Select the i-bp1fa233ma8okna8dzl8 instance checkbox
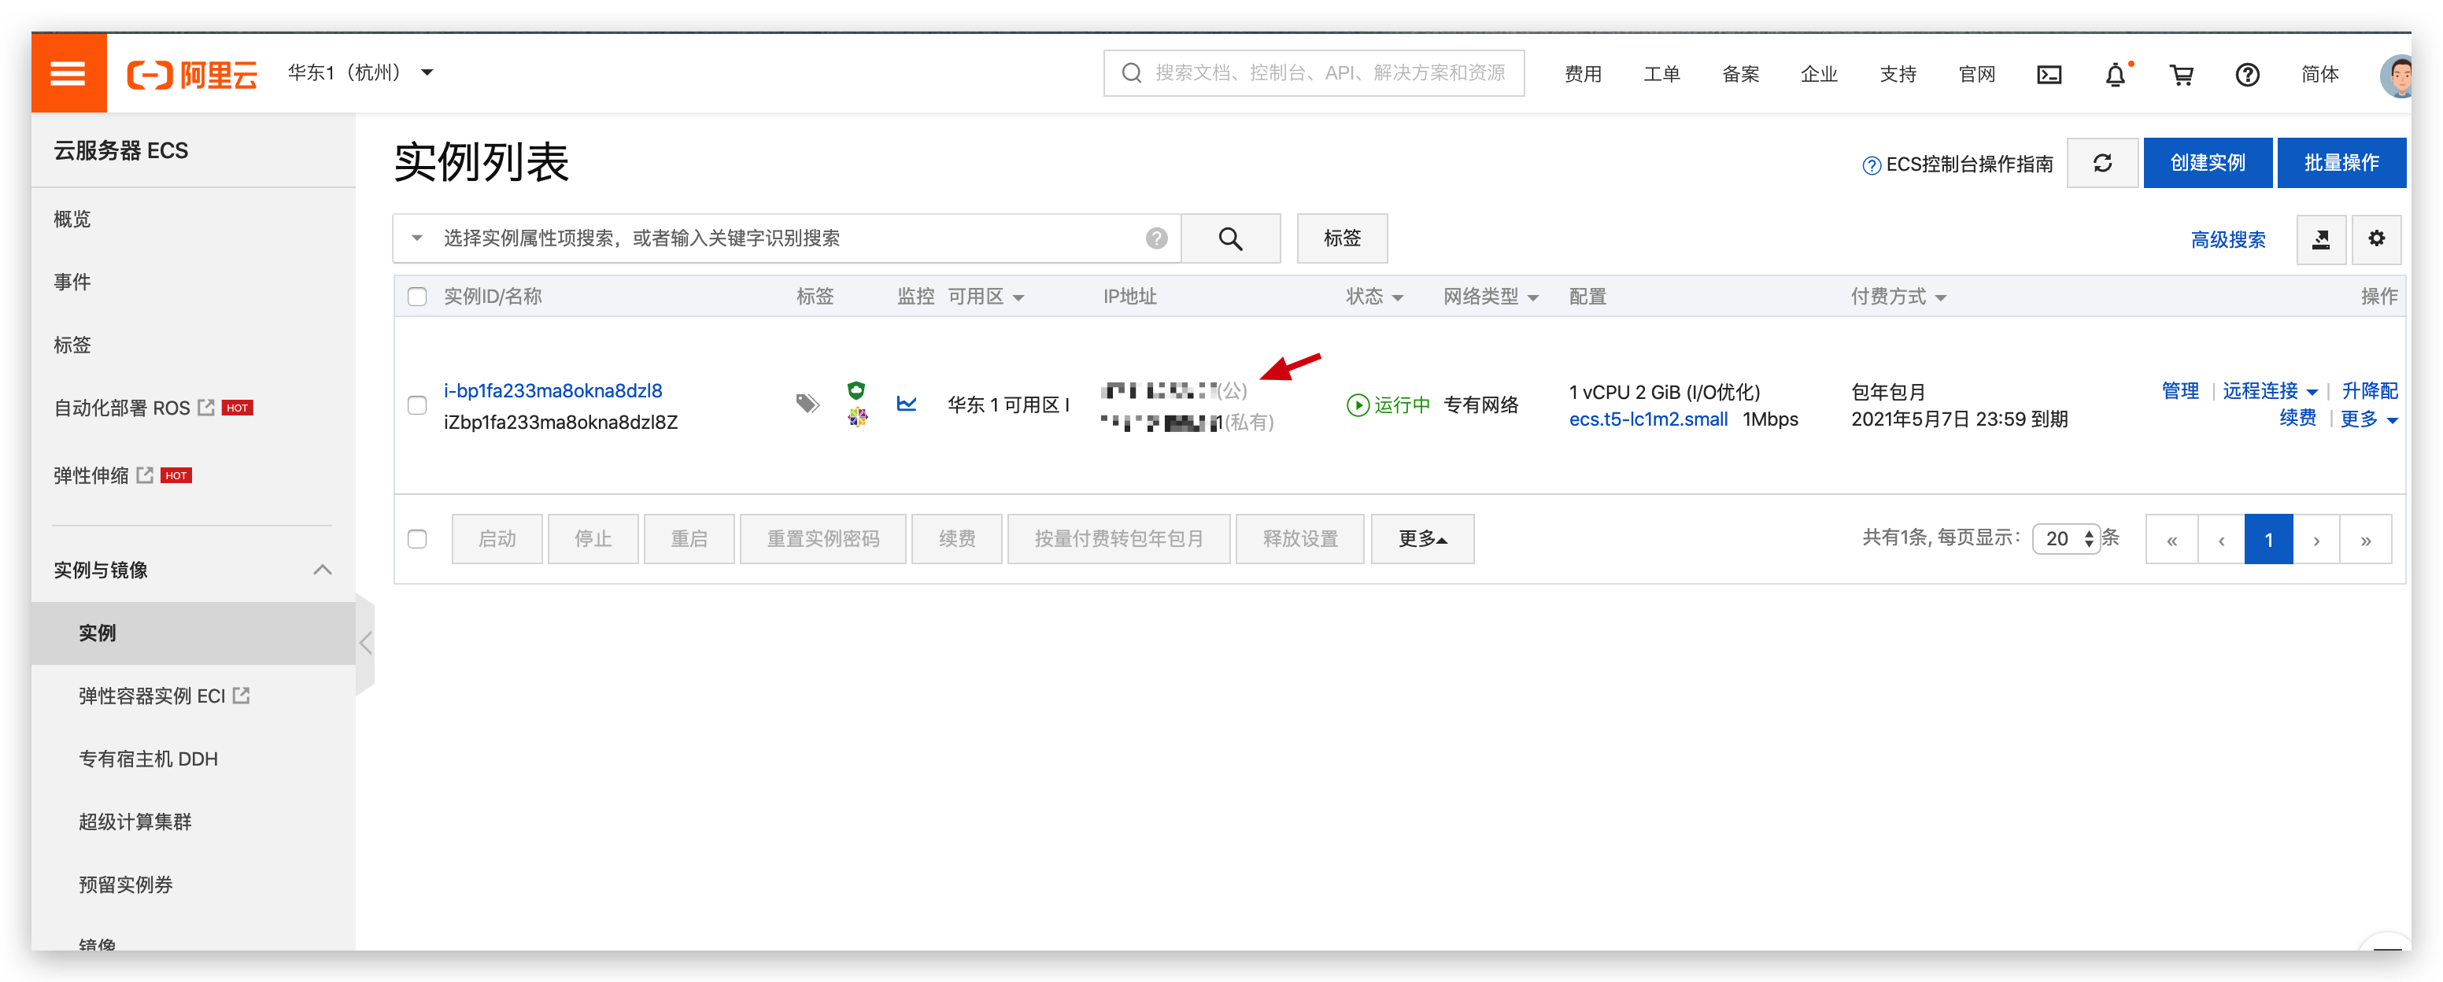Image resolution: width=2443 pixels, height=982 pixels. pyautogui.click(x=417, y=406)
